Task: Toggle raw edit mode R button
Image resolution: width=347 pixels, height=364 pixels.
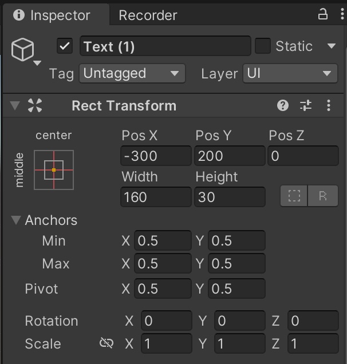Action: click(323, 196)
